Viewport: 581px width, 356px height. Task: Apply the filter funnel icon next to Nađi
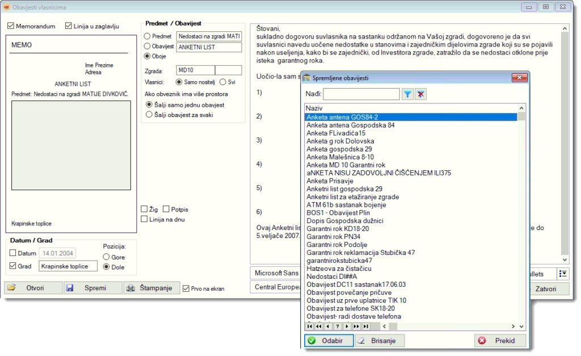click(407, 94)
